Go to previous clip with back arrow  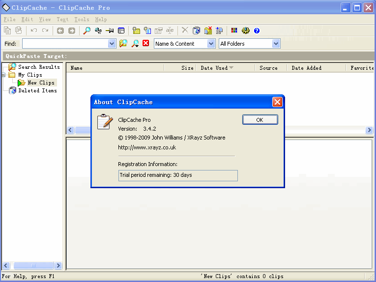click(60, 30)
